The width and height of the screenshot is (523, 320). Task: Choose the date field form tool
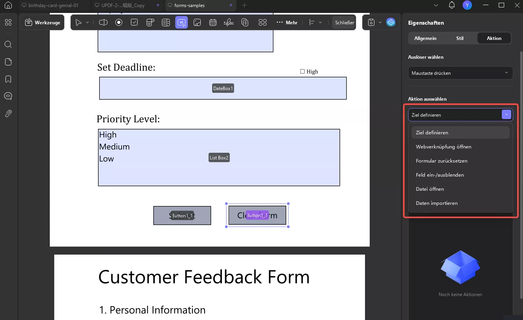pyautogui.click(x=213, y=22)
